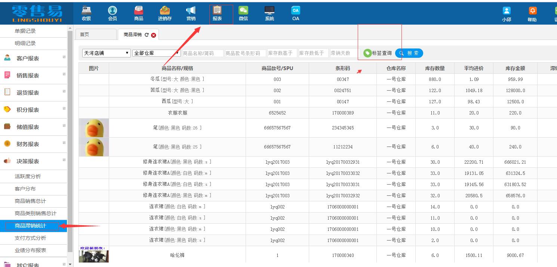Refresh the 商品滞销 report page

point(147,34)
